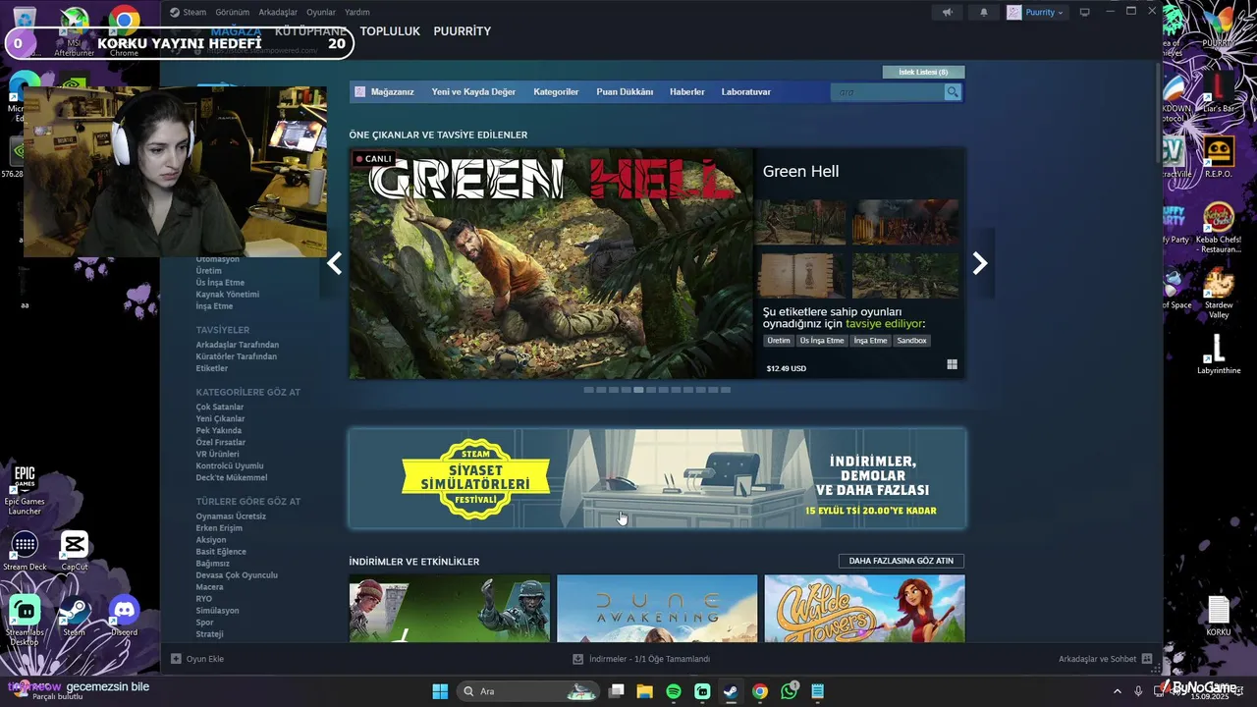Screen dimensions: 1257x707
Task: Open the Oyunlar menu
Action: point(321,12)
